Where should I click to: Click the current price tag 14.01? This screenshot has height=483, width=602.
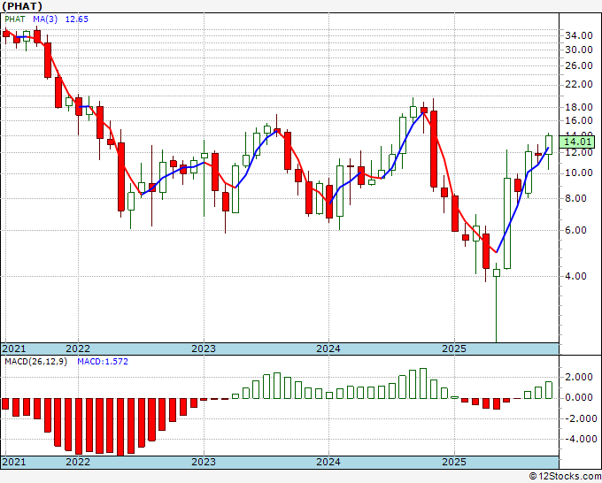[577, 142]
